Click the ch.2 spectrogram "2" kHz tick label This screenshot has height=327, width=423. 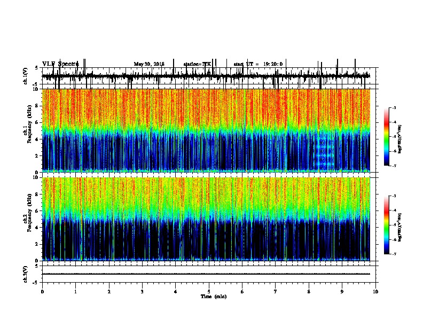tap(37, 244)
